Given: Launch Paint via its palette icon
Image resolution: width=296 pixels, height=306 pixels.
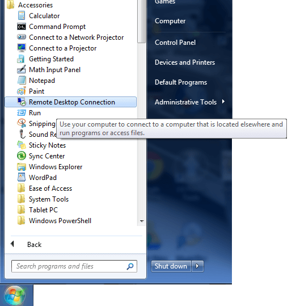Looking at the screenshot, I should click(21, 91).
